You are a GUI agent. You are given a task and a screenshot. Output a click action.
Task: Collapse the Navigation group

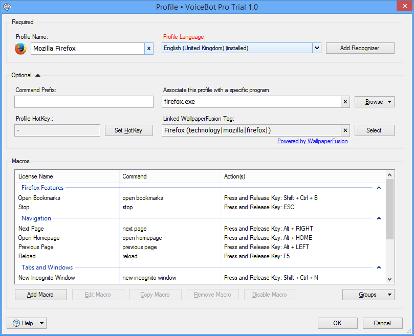pos(379,218)
